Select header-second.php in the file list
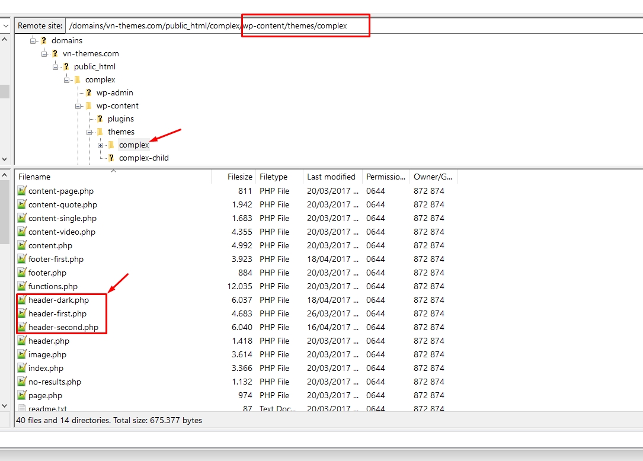The image size is (643, 461). (x=63, y=327)
